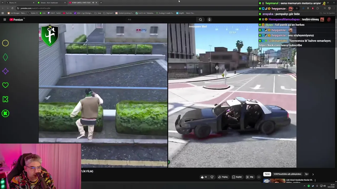Viewport: 337px width, 189px height.
Task: Open 'TEASY - Twitch' bookmark
Action: (x=54, y=13)
